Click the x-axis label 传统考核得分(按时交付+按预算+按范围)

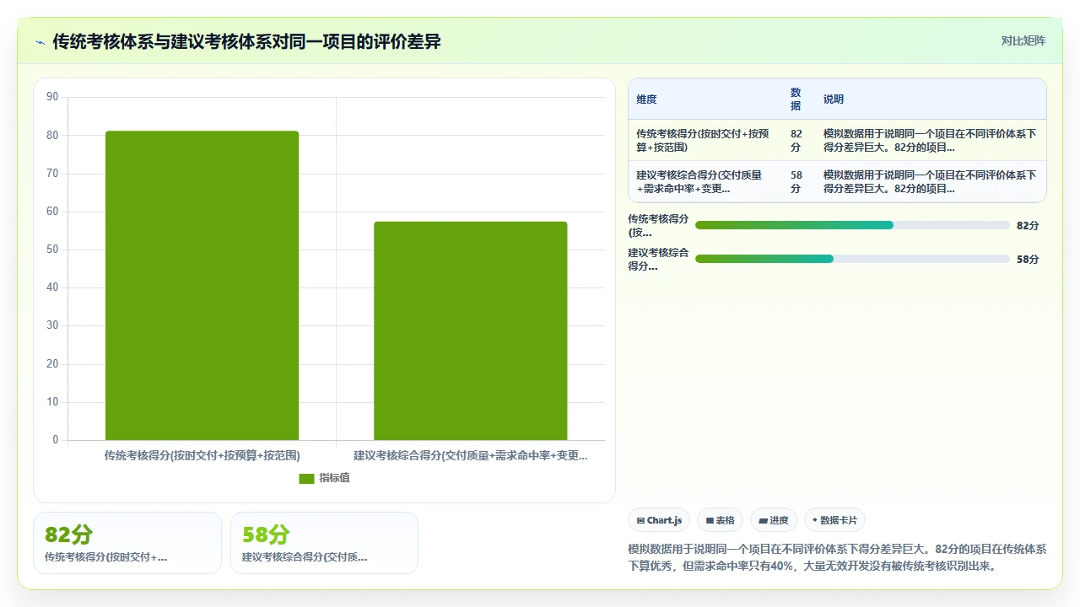[202, 455]
